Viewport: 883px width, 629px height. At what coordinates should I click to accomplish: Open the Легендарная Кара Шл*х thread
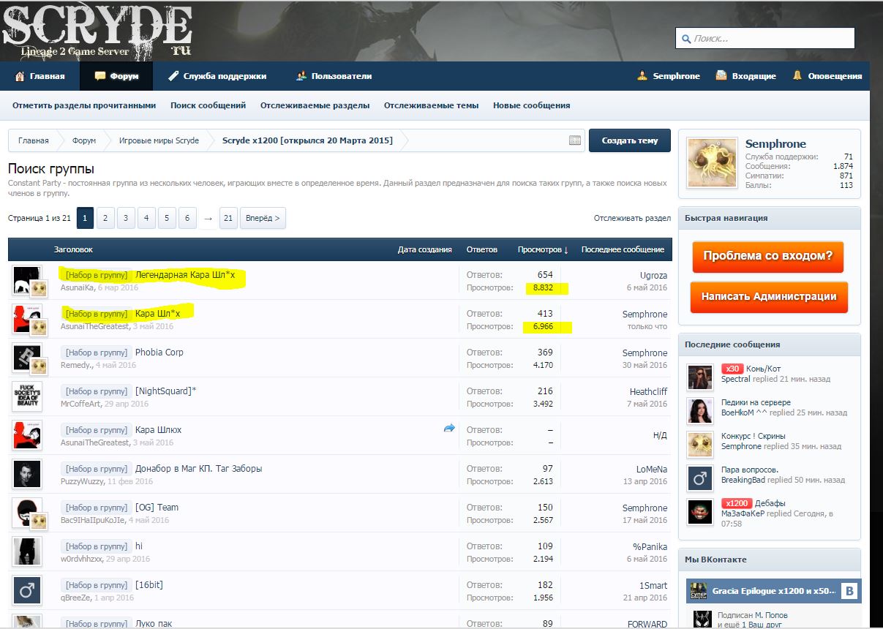pyautogui.click(x=185, y=275)
